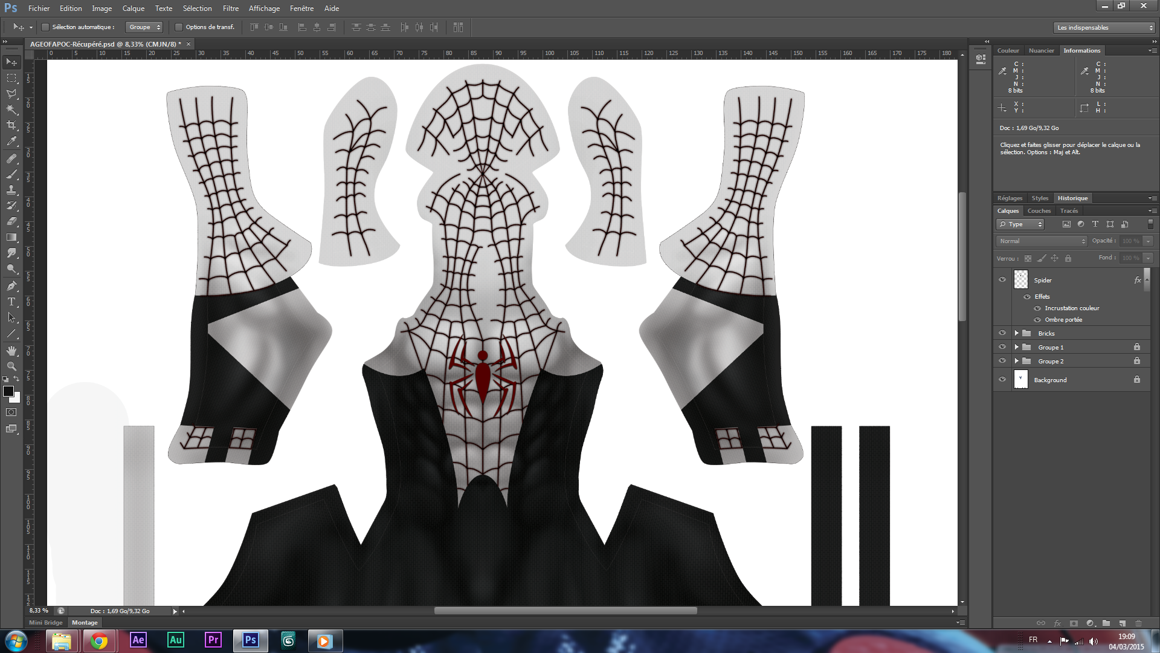Select the Healing Brush tool

11,158
